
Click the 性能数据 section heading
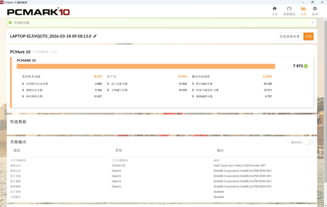coord(19,121)
